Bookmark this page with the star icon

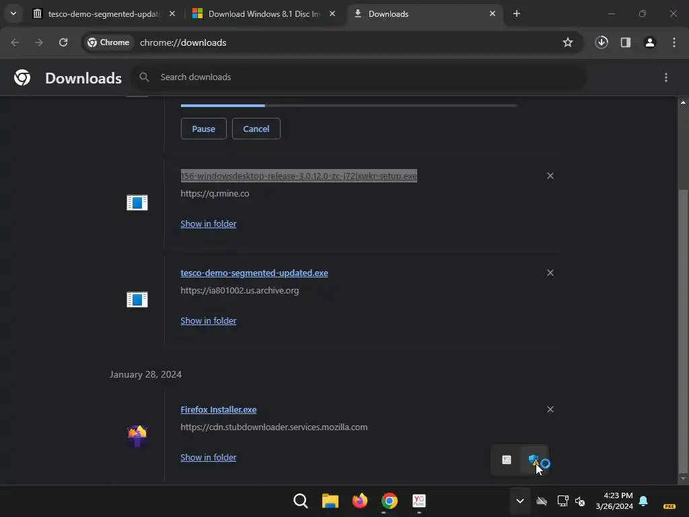pos(568,42)
